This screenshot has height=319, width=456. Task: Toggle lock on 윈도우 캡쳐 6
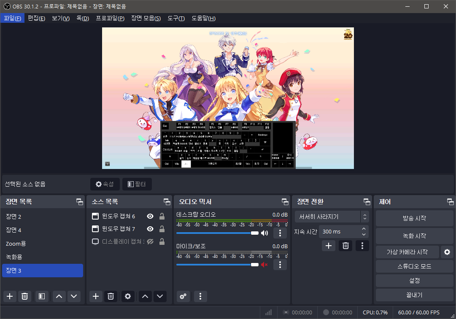click(162, 216)
